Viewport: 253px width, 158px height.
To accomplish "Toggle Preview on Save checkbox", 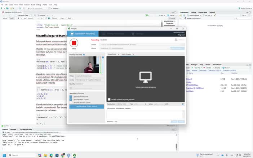I will 16,16.
